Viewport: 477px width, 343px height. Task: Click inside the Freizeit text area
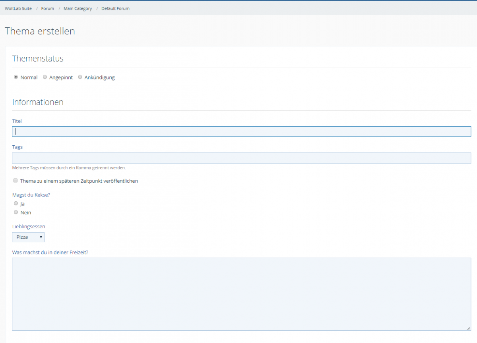tap(241, 294)
